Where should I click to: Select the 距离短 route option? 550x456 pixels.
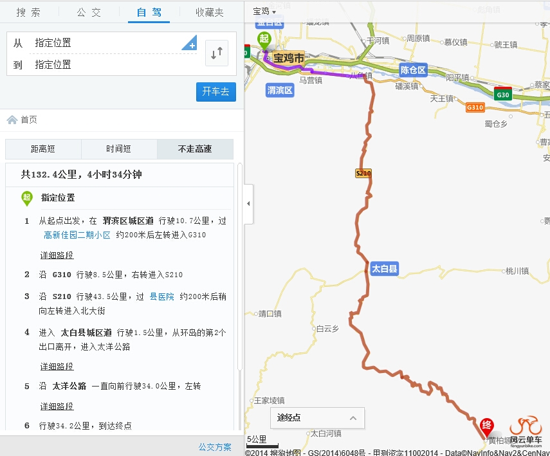43,149
